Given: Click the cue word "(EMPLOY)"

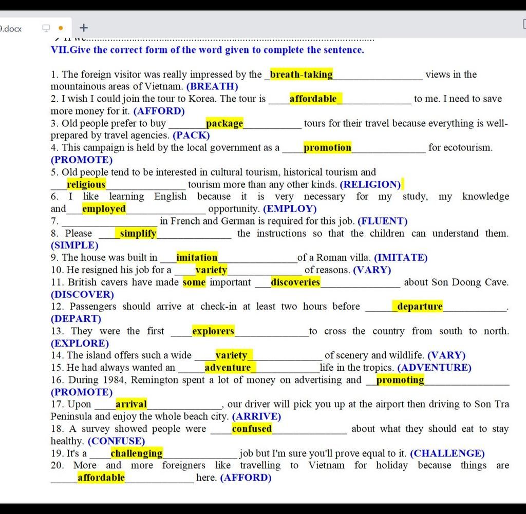Looking at the screenshot, I should click(x=290, y=209).
